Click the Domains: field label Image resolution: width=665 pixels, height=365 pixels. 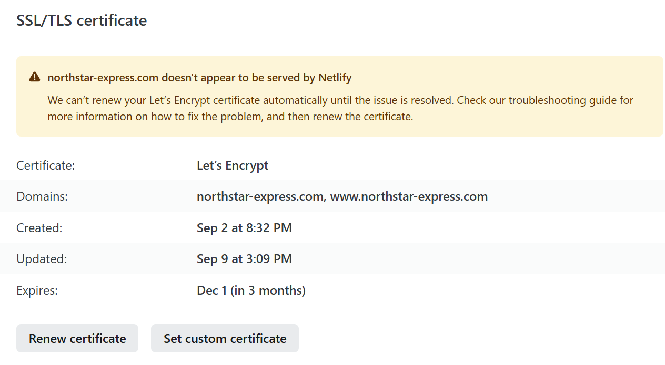tap(42, 196)
